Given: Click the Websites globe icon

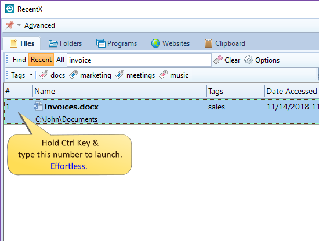Looking at the screenshot, I should coord(155,43).
